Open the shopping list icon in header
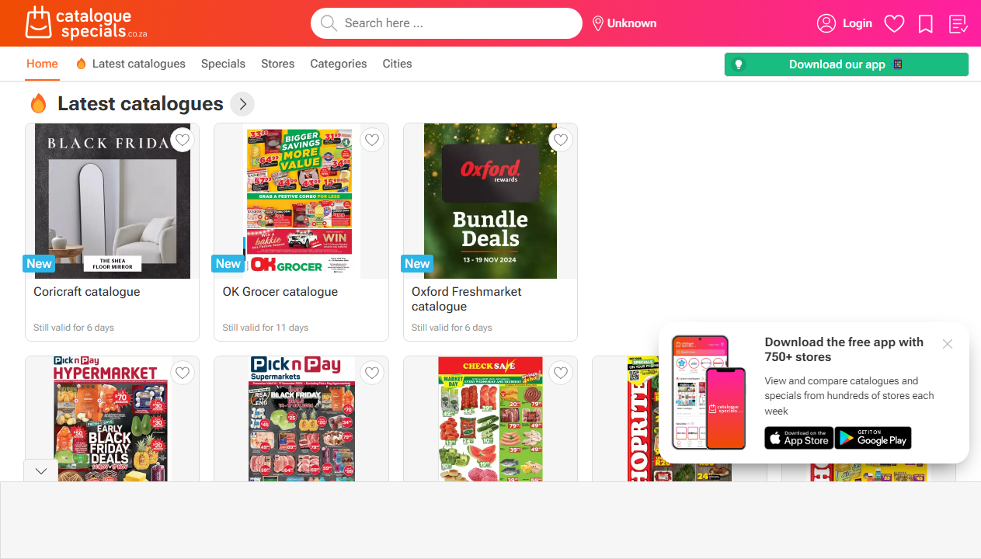The height and width of the screenshot is (559, 981). pos(958,24)
